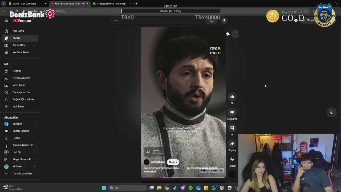341x192 pixels.
Task: Click the Short's top-right settings icon
Action: pyautogui.click(x=228, y=34)
